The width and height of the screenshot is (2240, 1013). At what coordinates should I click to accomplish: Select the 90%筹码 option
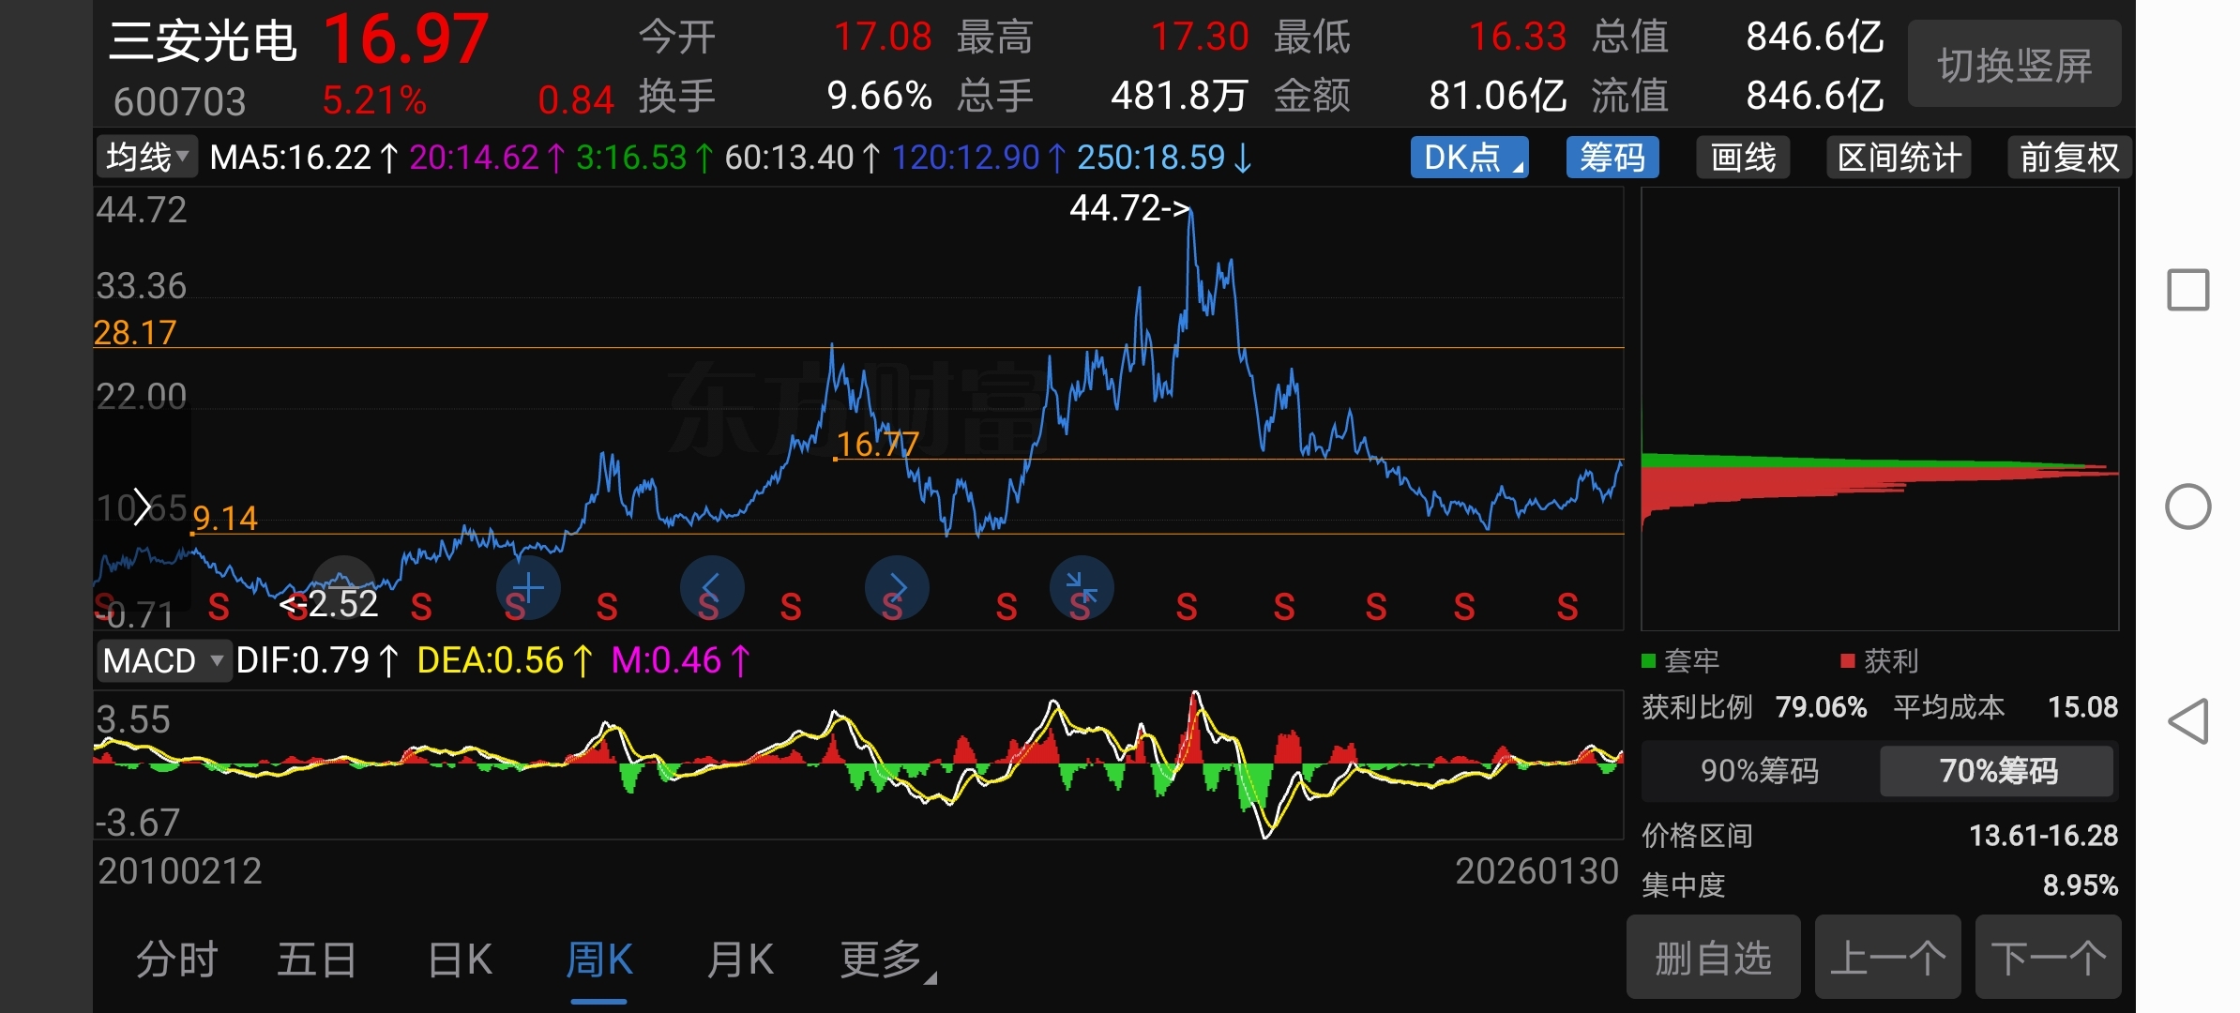pos(1760,771)
